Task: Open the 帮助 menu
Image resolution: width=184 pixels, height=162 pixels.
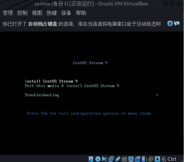Action: (81, 13)
